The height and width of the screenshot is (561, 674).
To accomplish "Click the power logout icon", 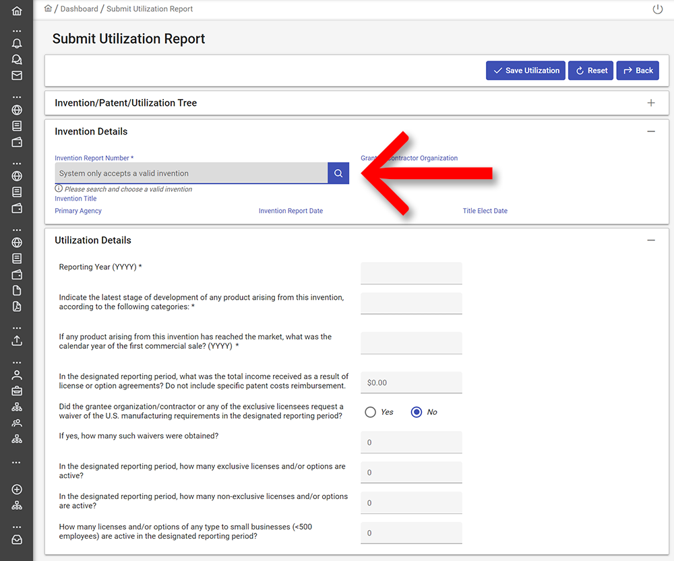I will (x=657, y=9).
